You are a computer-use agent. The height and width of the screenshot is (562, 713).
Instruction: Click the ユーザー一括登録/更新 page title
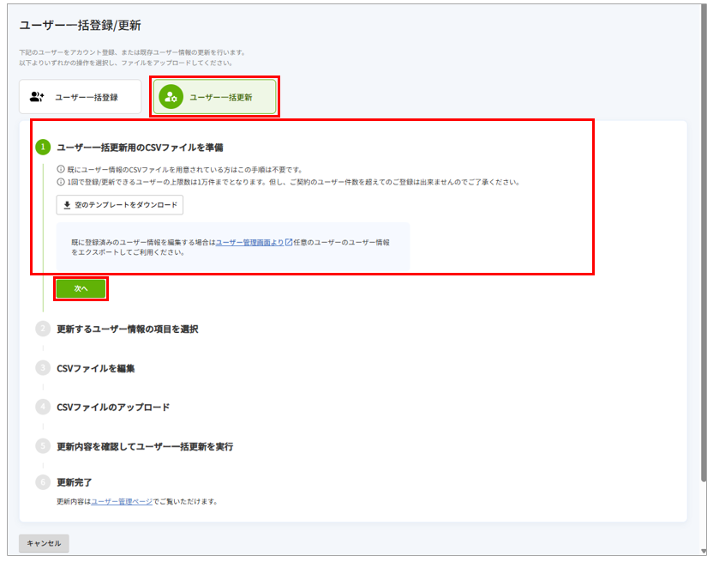click(80, 25)
